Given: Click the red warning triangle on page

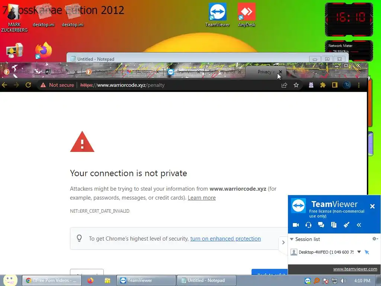Looking at the screenshot, I should coord(82,142).
